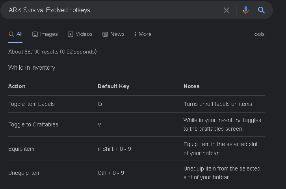Select the All results tab

[15, 34]
